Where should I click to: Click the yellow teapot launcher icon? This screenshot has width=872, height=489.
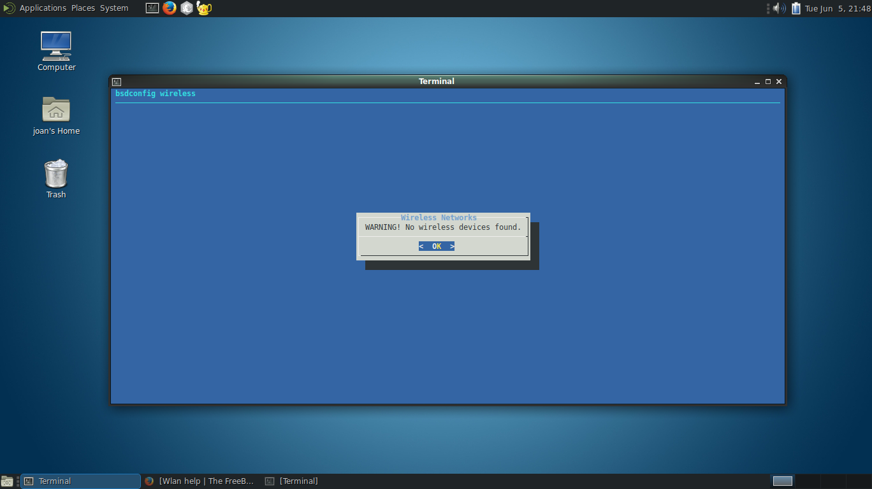tap(204, 8)
